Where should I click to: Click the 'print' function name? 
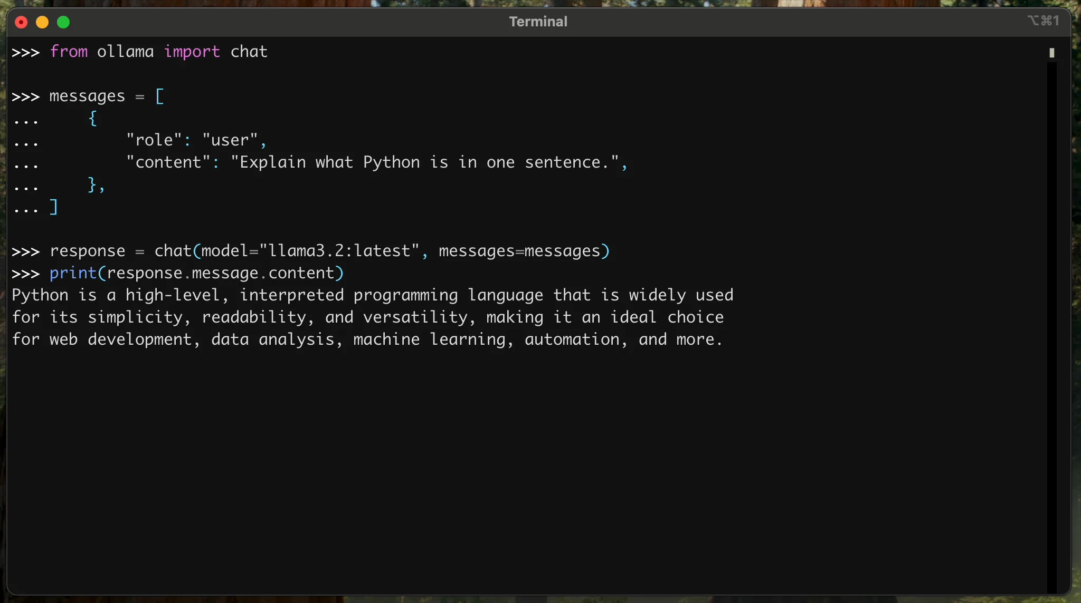point(73,273)
